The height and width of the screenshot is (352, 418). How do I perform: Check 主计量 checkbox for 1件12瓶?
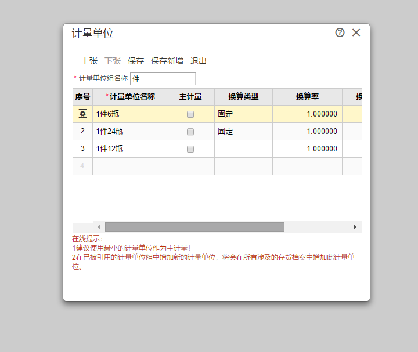click(190, 149)
